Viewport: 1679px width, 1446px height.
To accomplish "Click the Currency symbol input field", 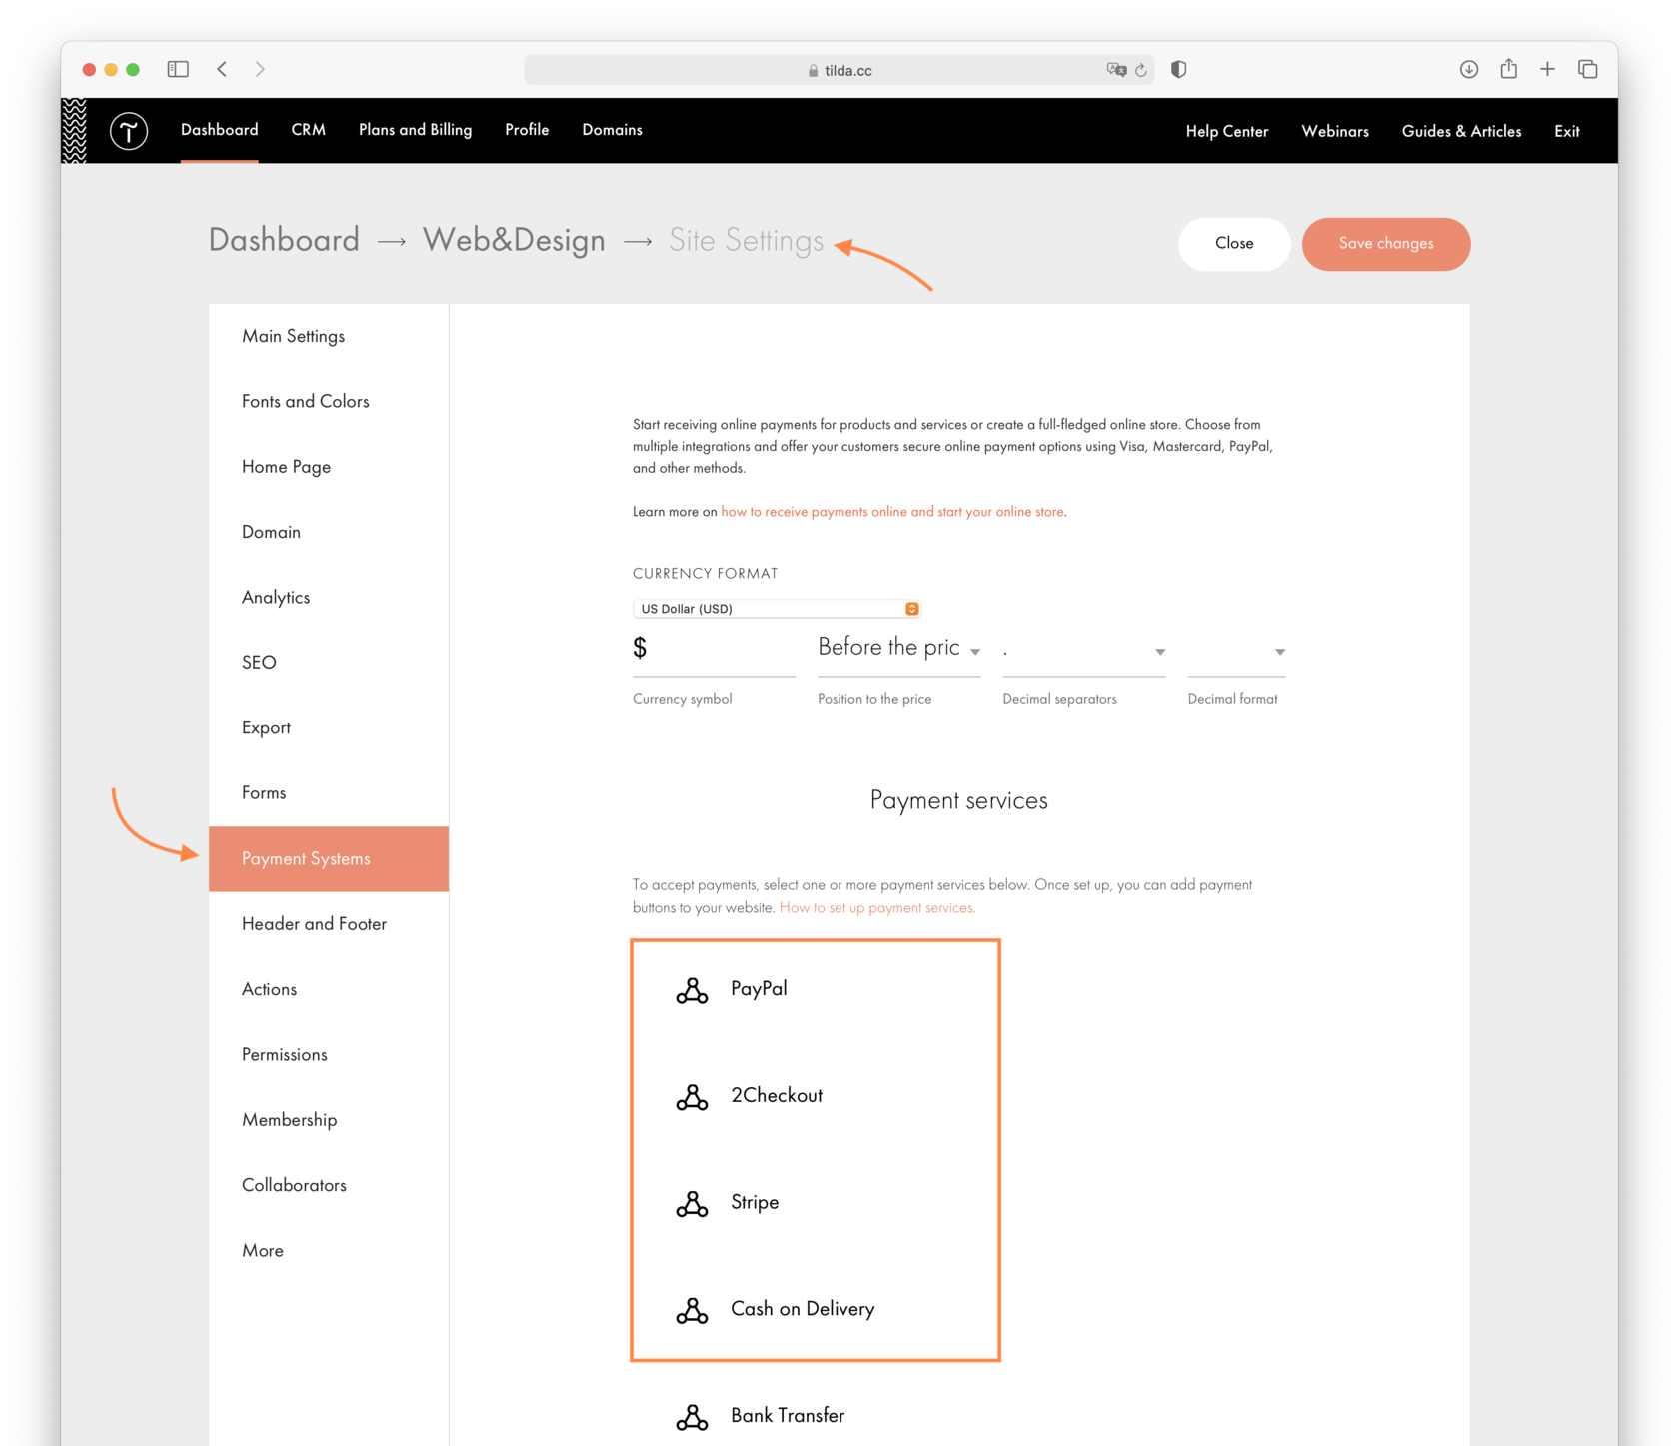I will tap(714, 650).
